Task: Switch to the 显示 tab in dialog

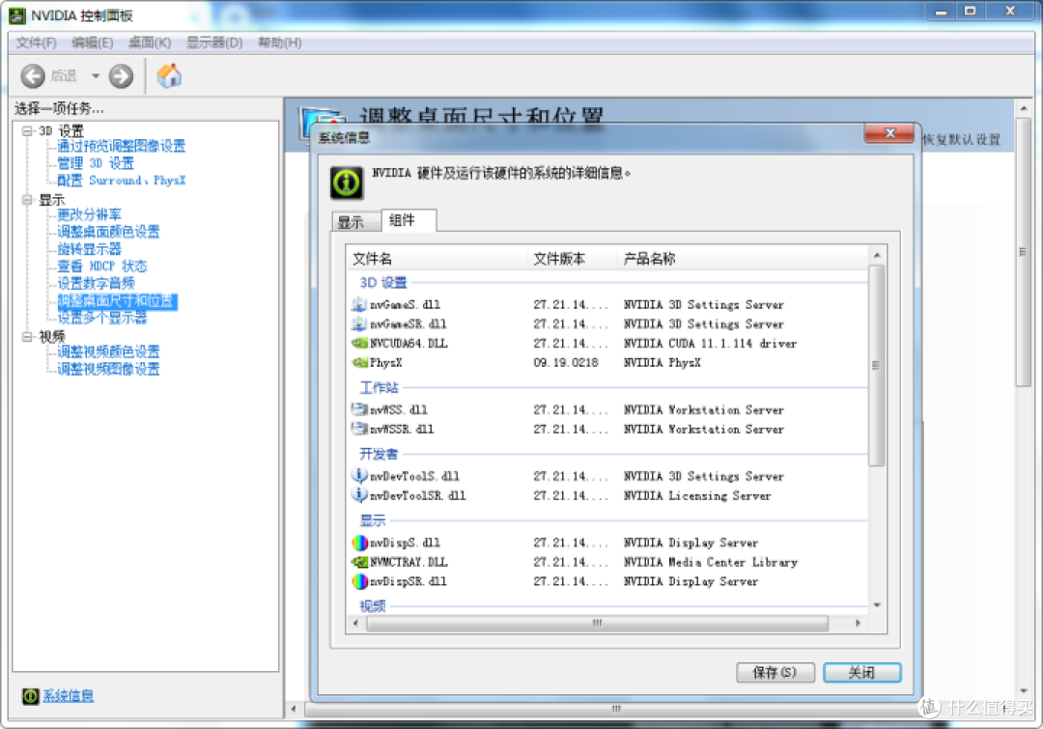Action: tap(355, 222)
